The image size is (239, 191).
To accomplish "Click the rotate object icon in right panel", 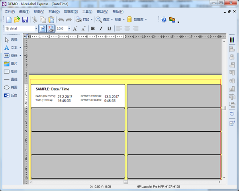I will pyautogui.click(x=232, y=114).
